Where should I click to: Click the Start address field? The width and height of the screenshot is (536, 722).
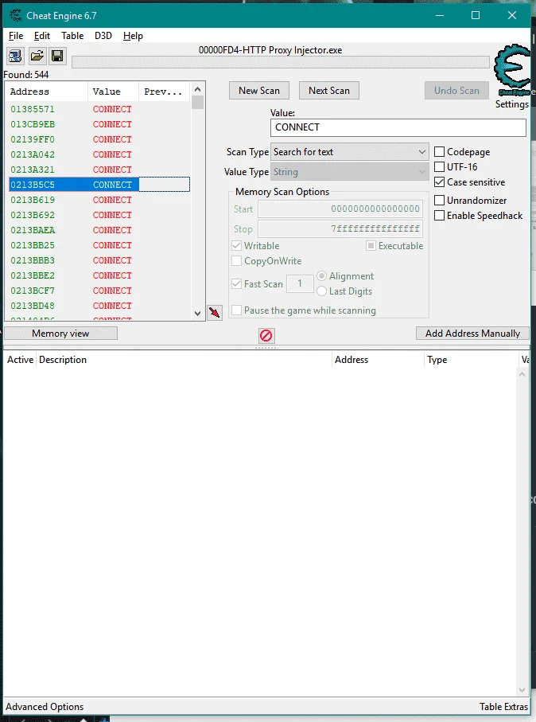[x=340, y=209]
